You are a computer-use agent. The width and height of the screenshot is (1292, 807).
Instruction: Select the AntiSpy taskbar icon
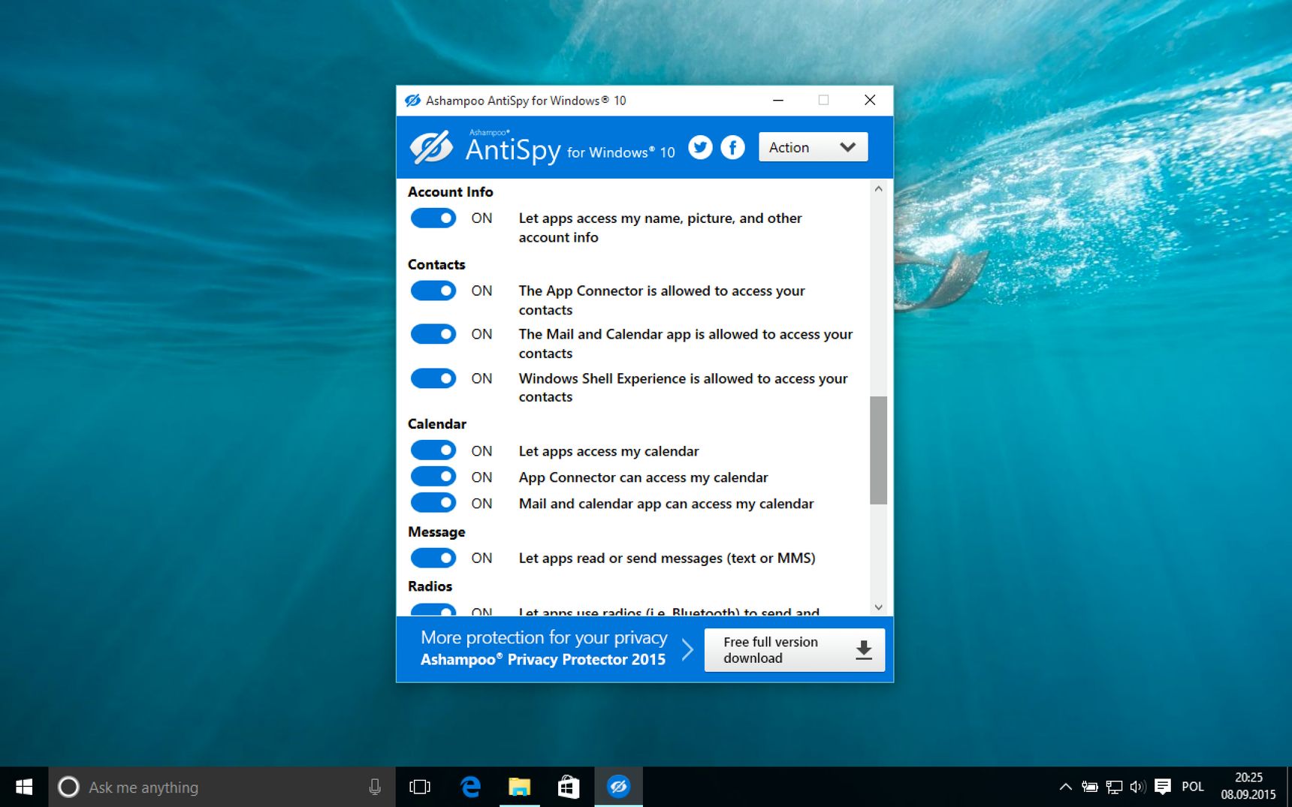coord(618,787)
